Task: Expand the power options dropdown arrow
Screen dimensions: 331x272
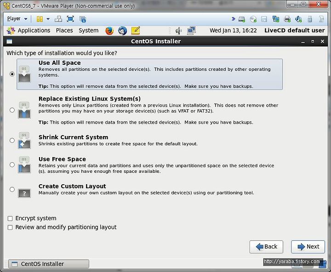Action: [48, 19]
